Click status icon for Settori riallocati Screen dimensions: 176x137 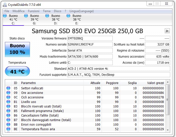[x=8, y=88]
